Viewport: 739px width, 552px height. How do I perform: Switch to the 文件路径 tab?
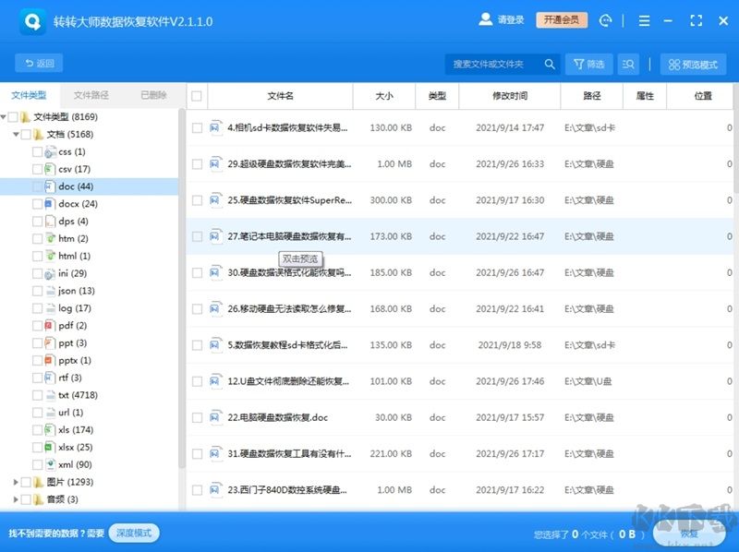tap(91, 95)
